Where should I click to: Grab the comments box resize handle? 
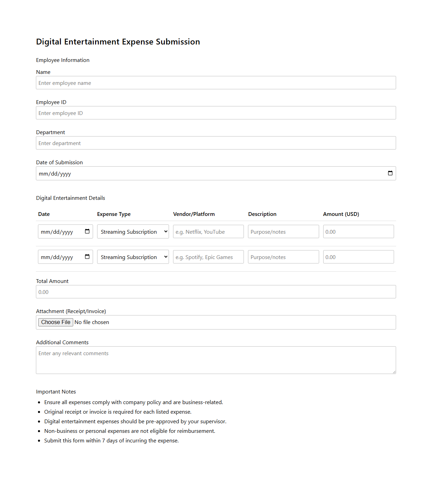pyautogui.click(x=394, y=372)
